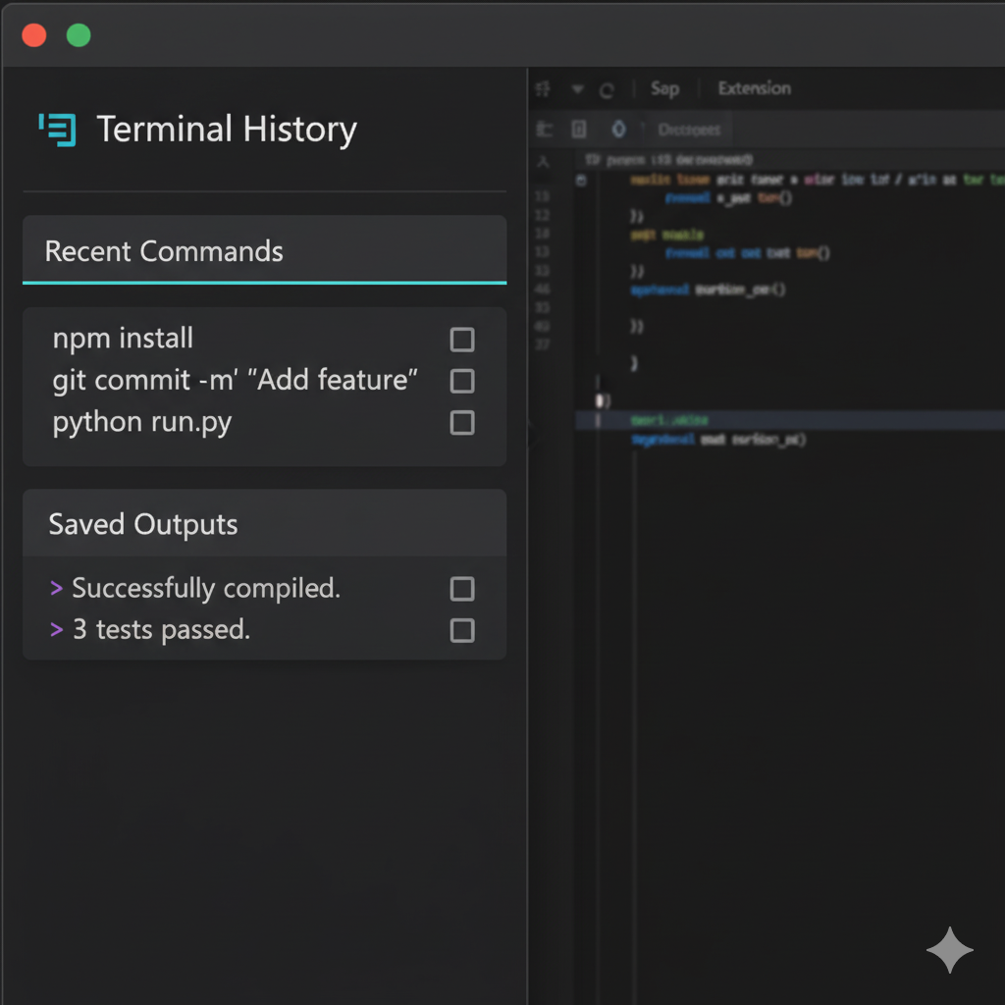Screen dimensions: 1005x1005
Task: Click the extensions icon in the editor toolbar
Action: 543,88
